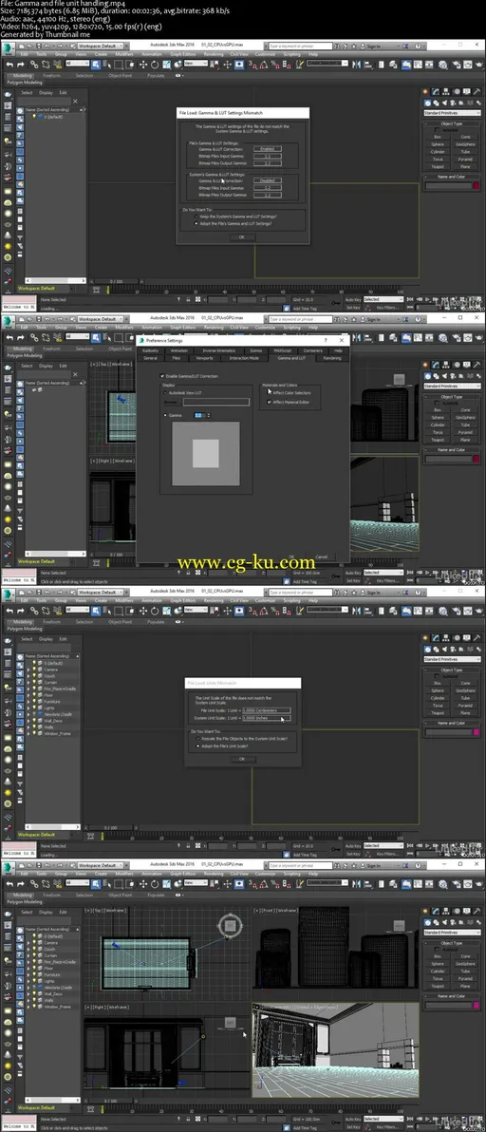The width and height of the screenshot is (486, 1132).
Task: Open 3ds Max logo menu in Gamma & LUT frame
Action: click(x=8, y=47)
